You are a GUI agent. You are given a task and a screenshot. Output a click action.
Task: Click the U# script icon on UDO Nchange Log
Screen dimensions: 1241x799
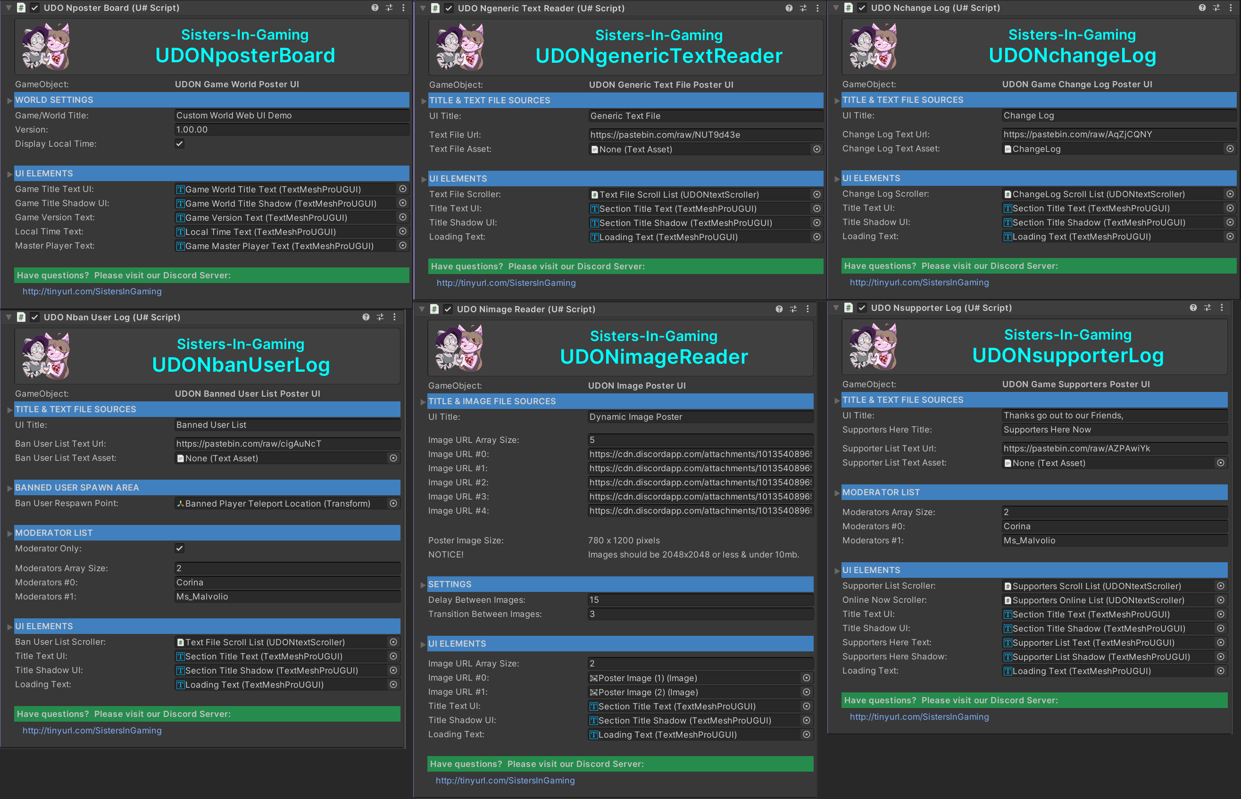850,8
